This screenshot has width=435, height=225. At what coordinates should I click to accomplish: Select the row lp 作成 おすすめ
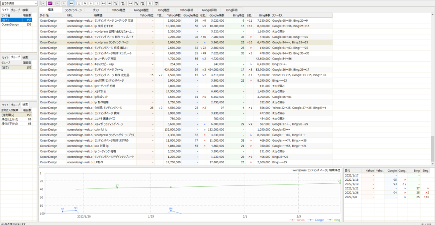point(186,26)
